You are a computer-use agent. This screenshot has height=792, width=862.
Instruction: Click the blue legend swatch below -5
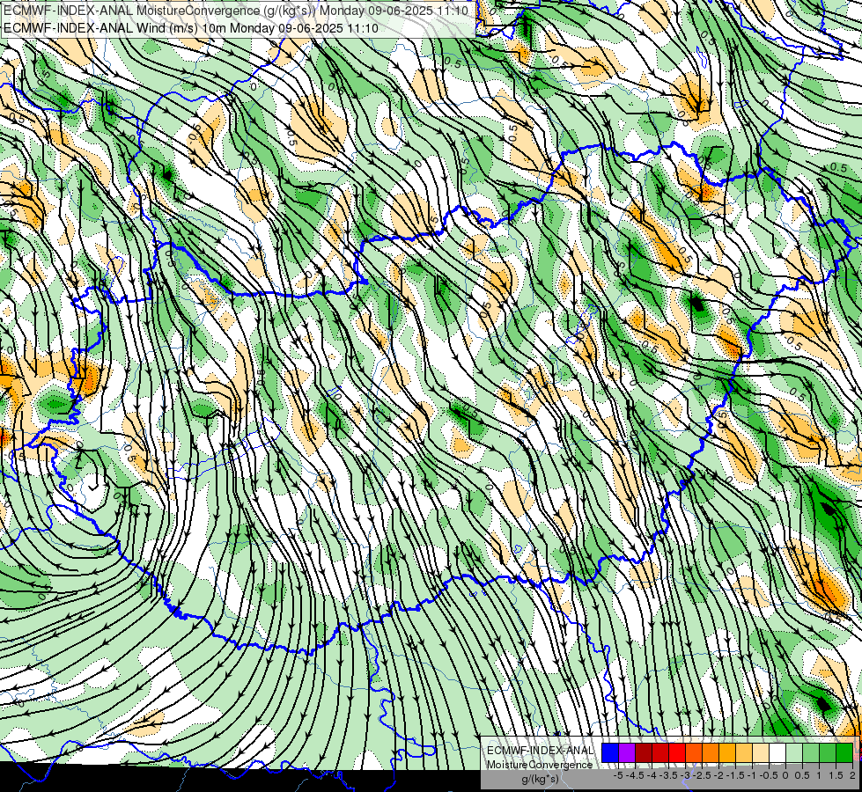(x=610, y=753)
